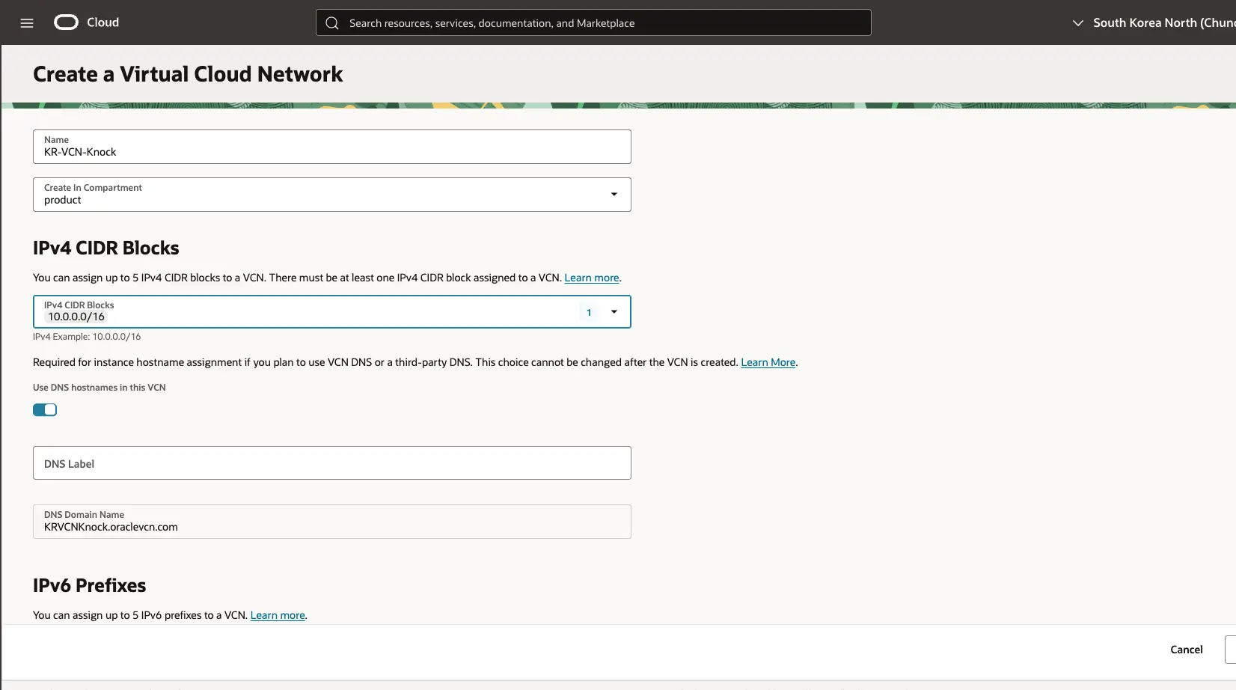Viewport: 1236px width, 690px height.
Task: Open Learn more about IPv6 prefixes
Action: (x=277, y=614)
